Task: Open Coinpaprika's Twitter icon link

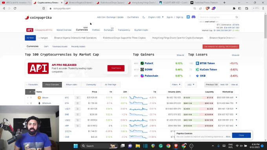Action: [x=188, y=17]
